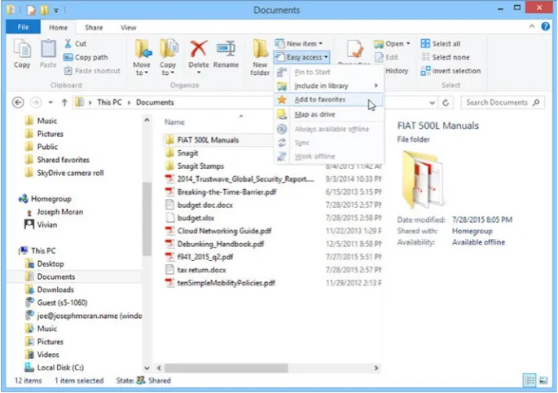Click the Homegroup shared with link
The height and width of the screenshot is (393, 558).
[x=472, y=231]
